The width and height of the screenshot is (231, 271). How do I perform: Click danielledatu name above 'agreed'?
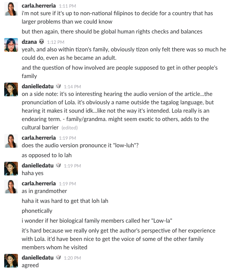38,258
